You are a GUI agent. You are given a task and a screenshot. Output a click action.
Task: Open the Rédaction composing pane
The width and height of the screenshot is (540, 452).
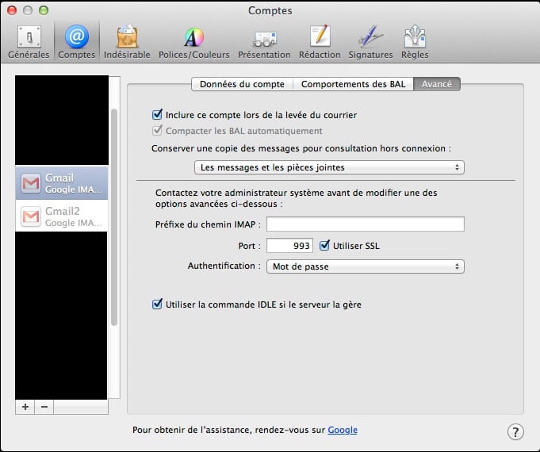320,42
